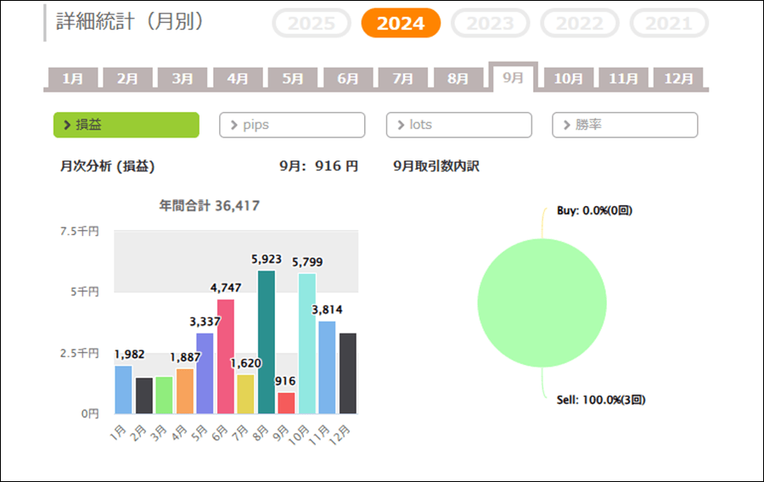The height and width of the screenshot is (482, 764).
Task: Switch chart to lots metric
Action: (x=458, y=125)
